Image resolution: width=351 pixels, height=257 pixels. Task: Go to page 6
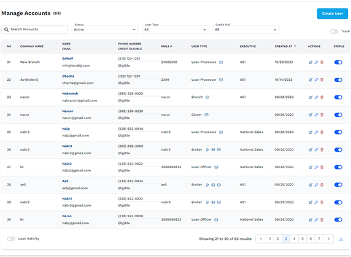[310, 239]
